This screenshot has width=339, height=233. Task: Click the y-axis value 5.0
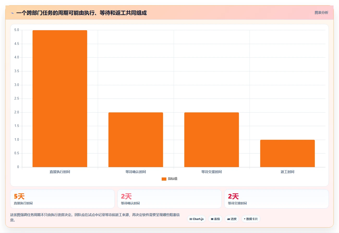17,30
